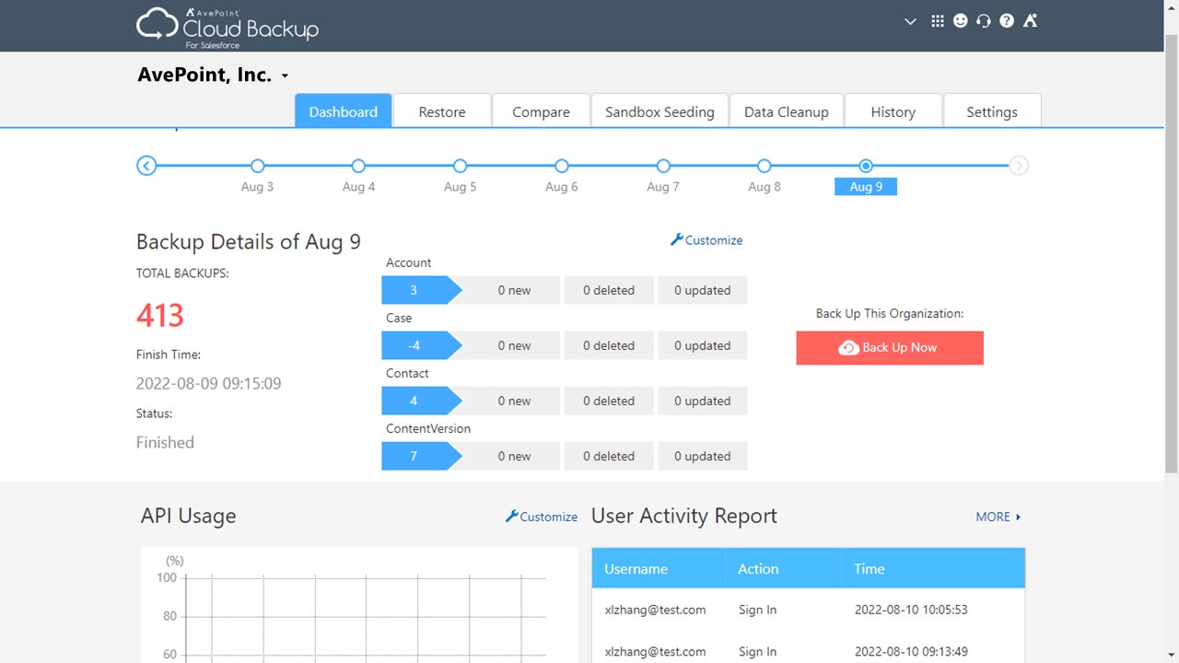Open the Settings tab

tap(992, 110)
